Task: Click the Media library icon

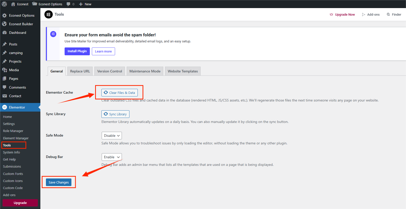Action: (5, 70)
